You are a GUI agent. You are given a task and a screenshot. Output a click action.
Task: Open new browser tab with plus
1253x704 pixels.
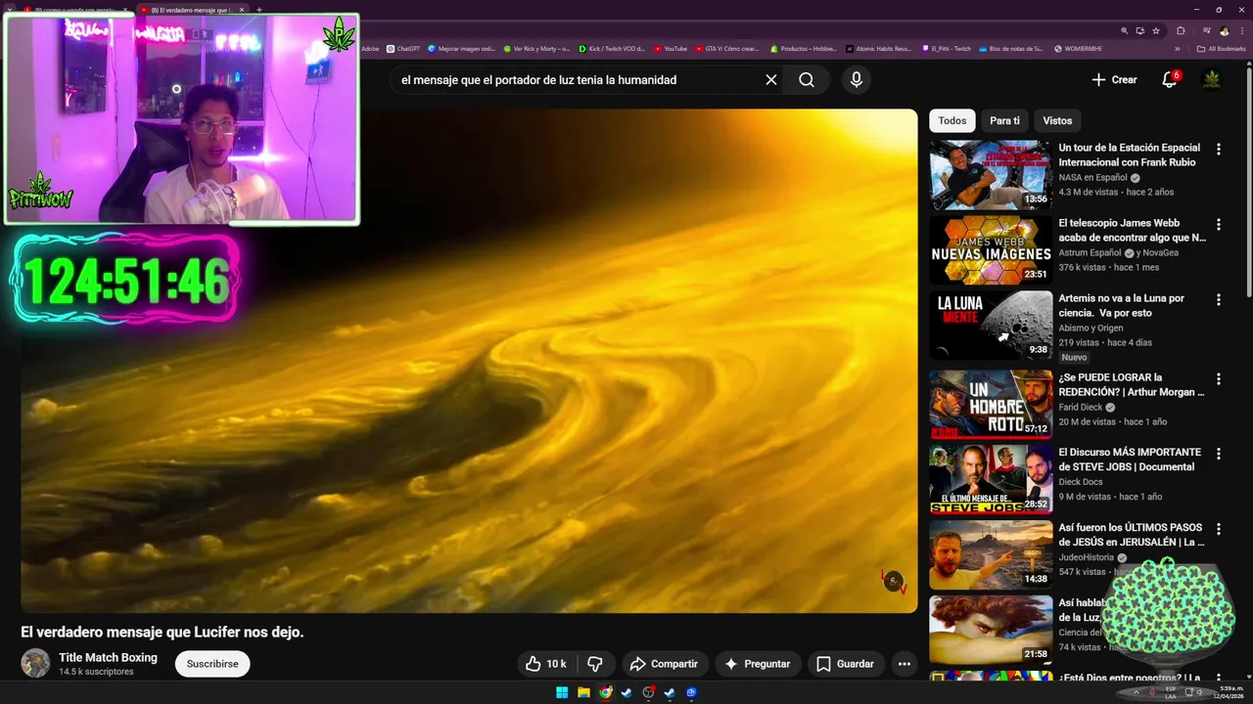[x=258, y=10]
